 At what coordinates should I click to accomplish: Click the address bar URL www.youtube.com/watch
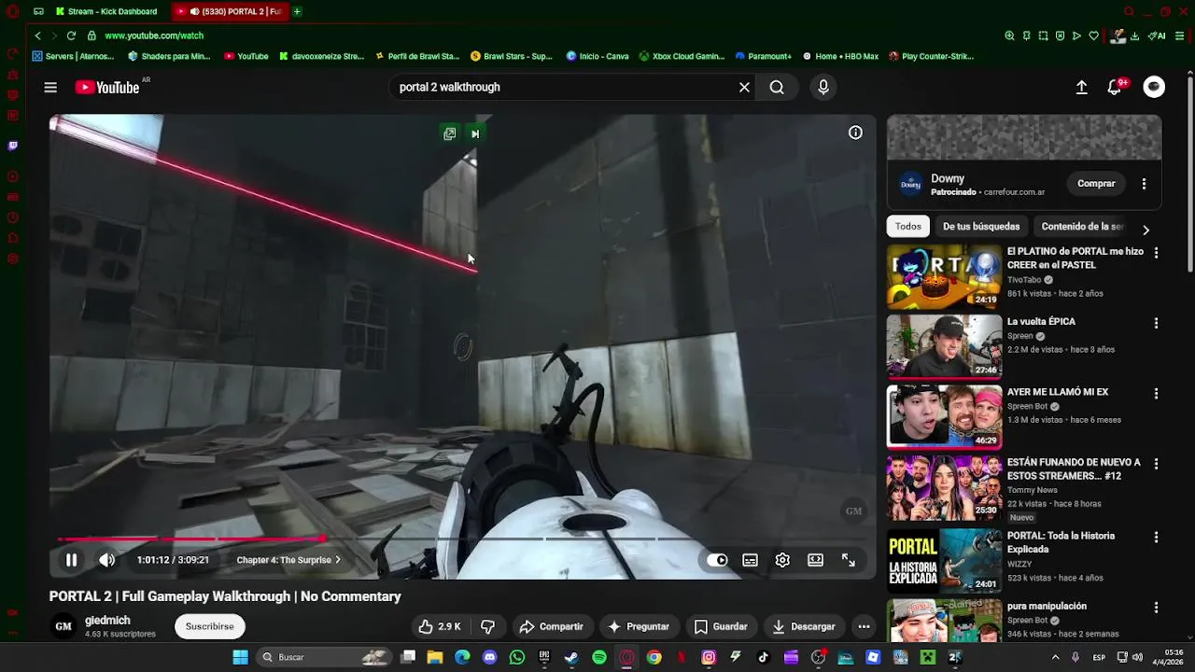point(154,35)
